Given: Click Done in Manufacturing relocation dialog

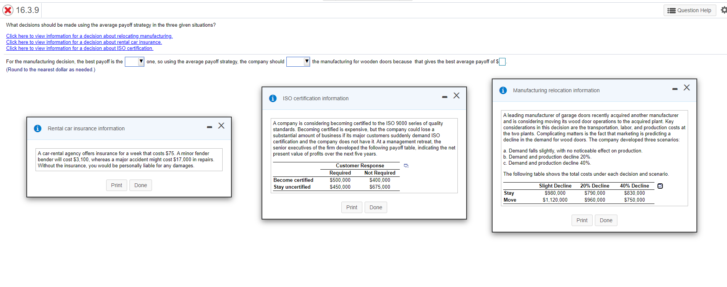Looking at the screenshot, I should (606, 220).
